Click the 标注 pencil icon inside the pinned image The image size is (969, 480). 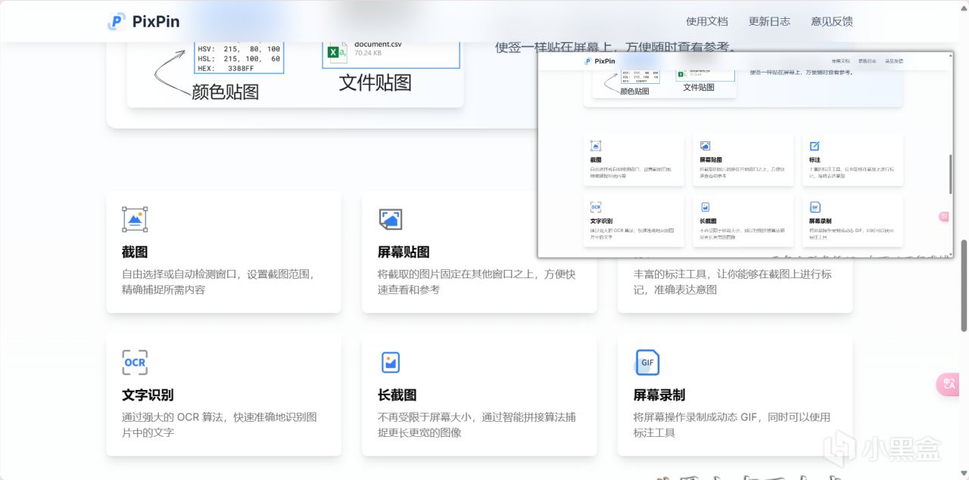815,146
